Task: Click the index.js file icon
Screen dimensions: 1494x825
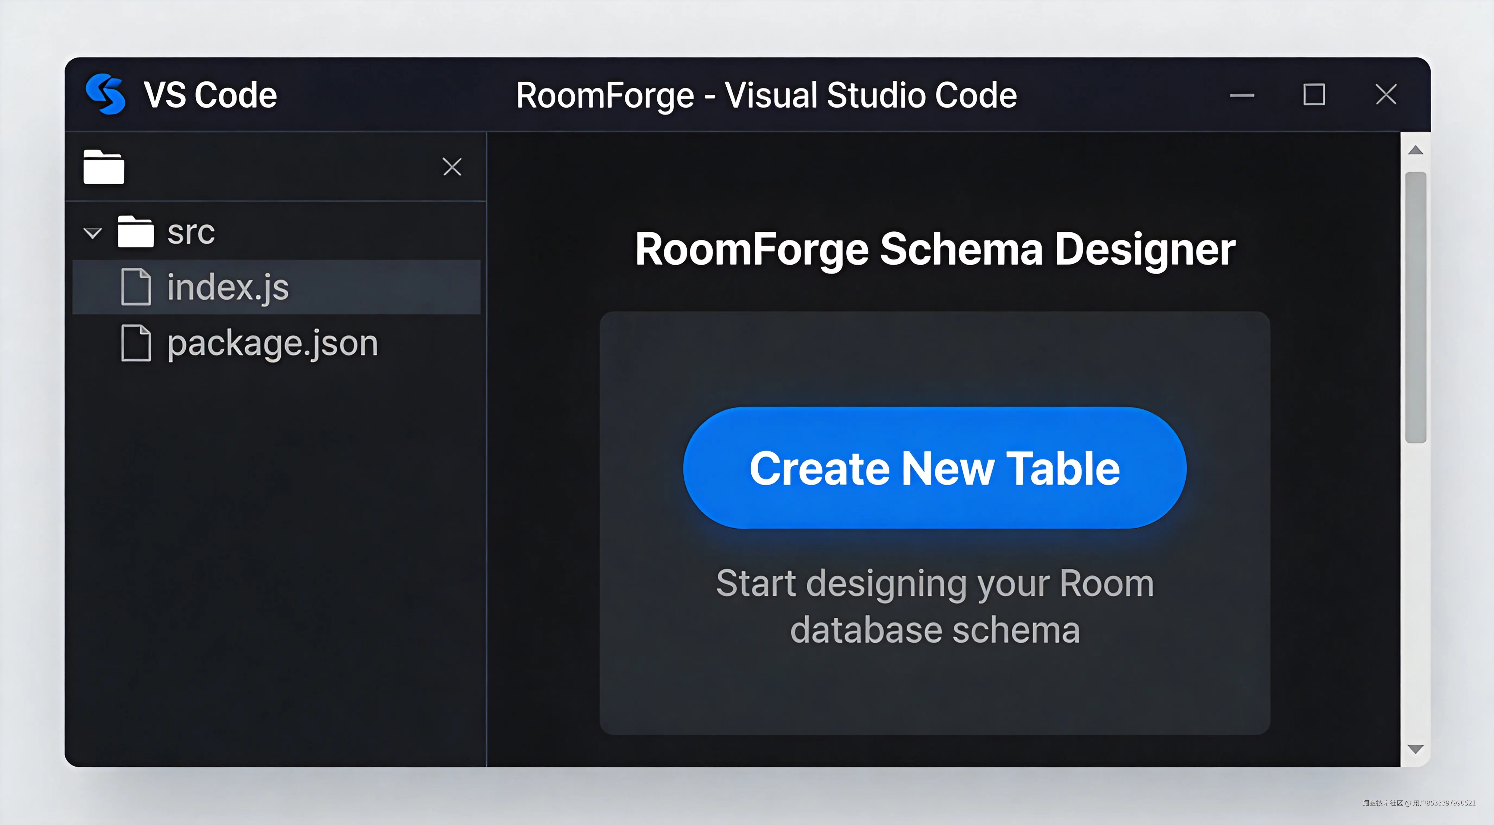Action: coord(136,287)
